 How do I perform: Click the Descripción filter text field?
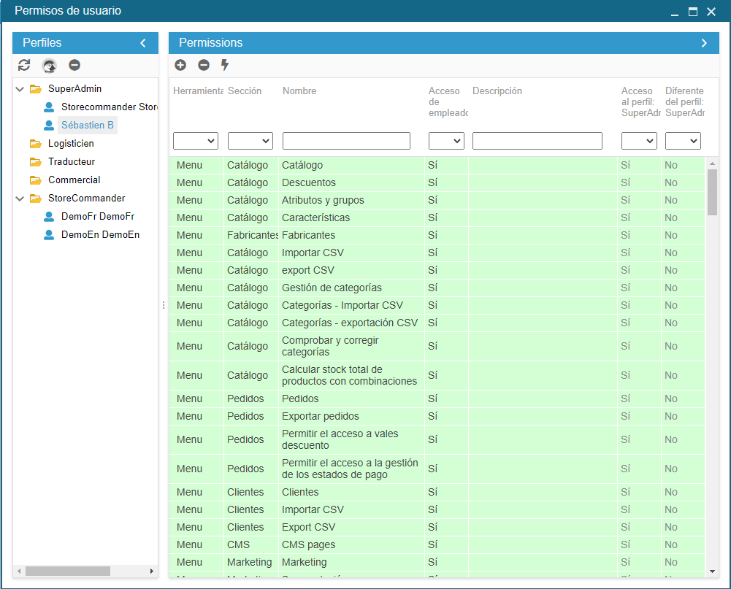pyautogui.click(x=537, y=141)
